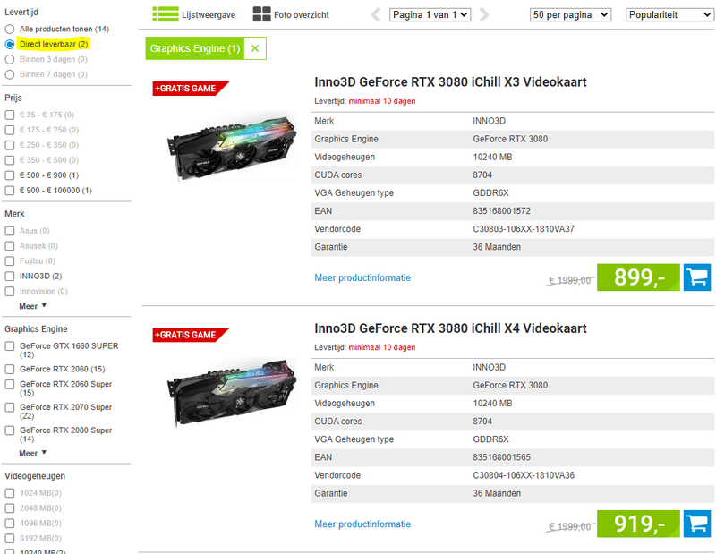Add iChill X4 card to cart
716x554 pixels.
(x=697, y=524)
